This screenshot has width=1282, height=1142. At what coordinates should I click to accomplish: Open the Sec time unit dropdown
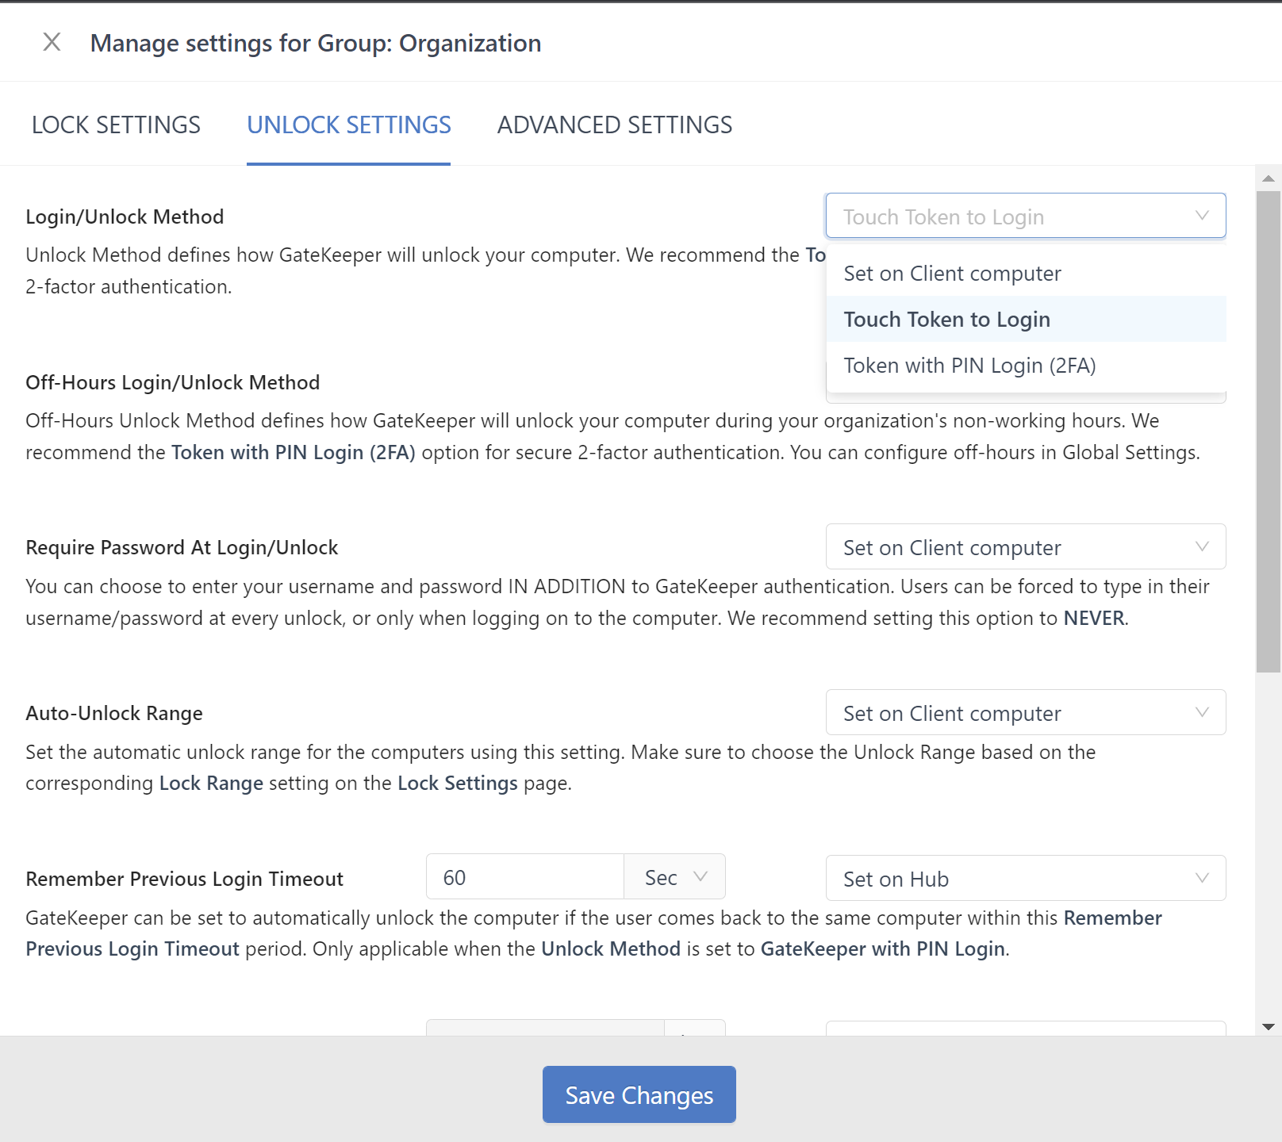tap(674, 877)
